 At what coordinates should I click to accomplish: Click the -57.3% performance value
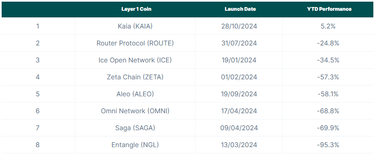[328, 77]
